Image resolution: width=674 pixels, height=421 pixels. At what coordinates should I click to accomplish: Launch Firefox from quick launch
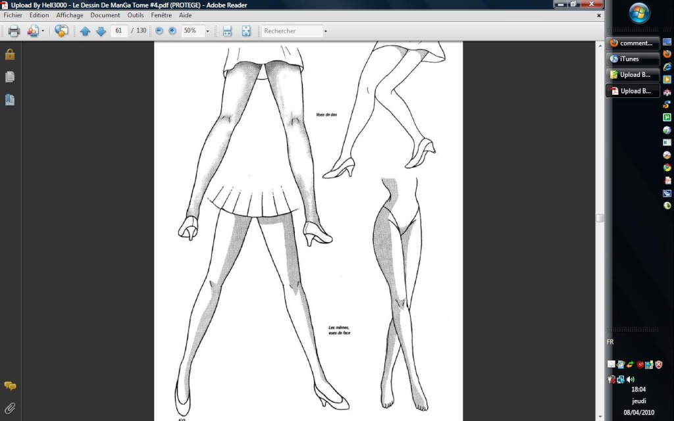tap(667, 54)
